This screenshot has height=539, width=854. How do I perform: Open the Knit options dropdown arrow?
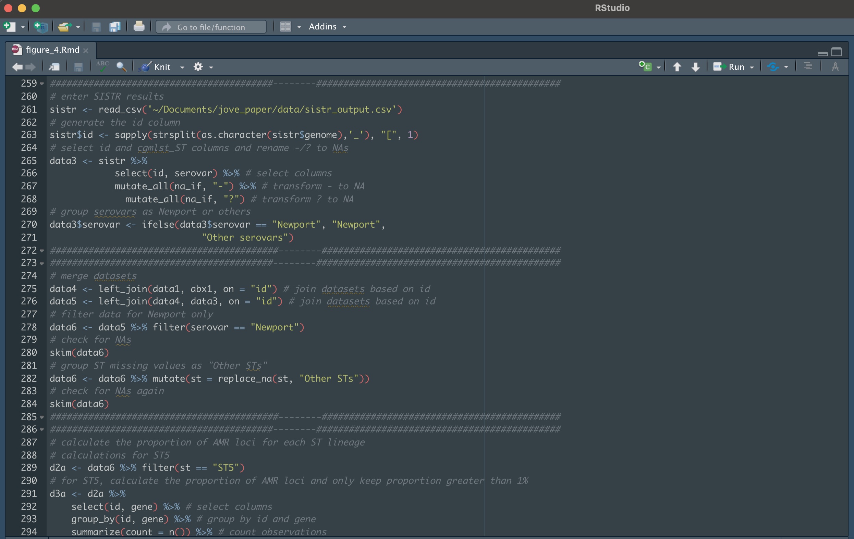click(x=182, y=67)
